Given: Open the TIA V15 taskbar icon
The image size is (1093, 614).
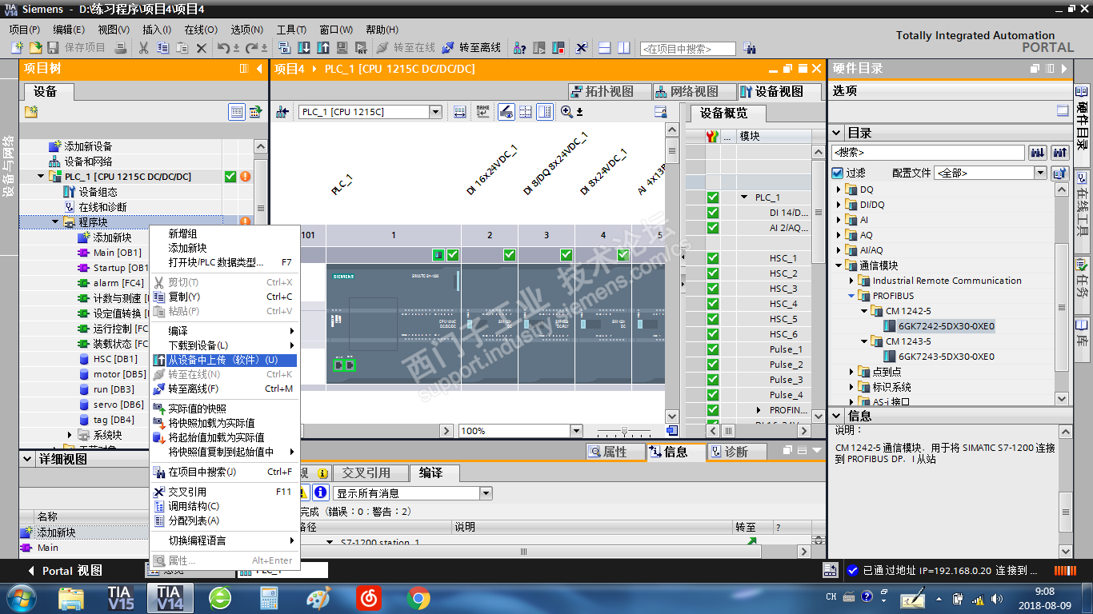Looking at the screenshot, I should [120, 597].
